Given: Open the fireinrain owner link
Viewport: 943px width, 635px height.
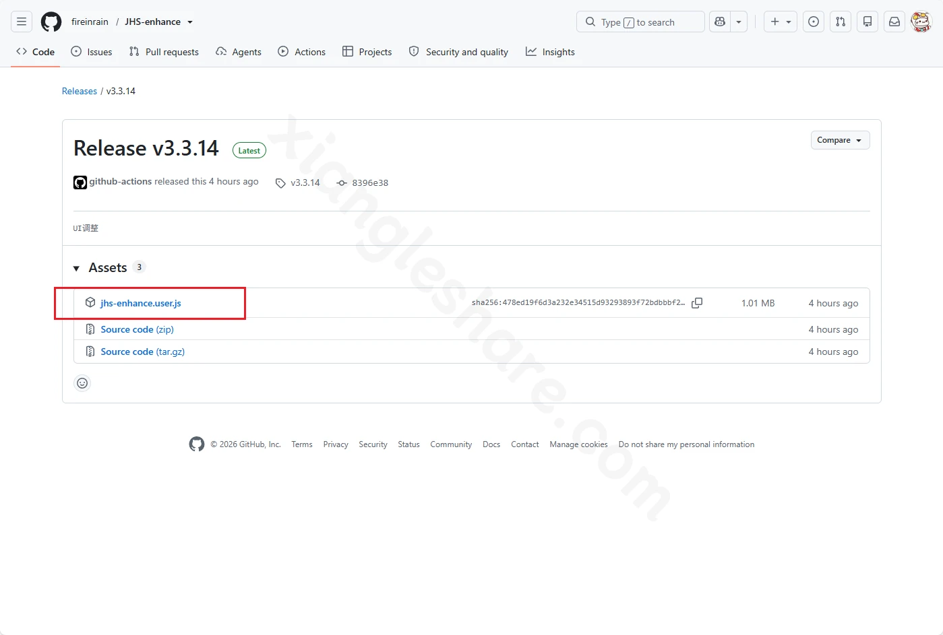Looking at the screenshot, I should [x=90, y=22].
